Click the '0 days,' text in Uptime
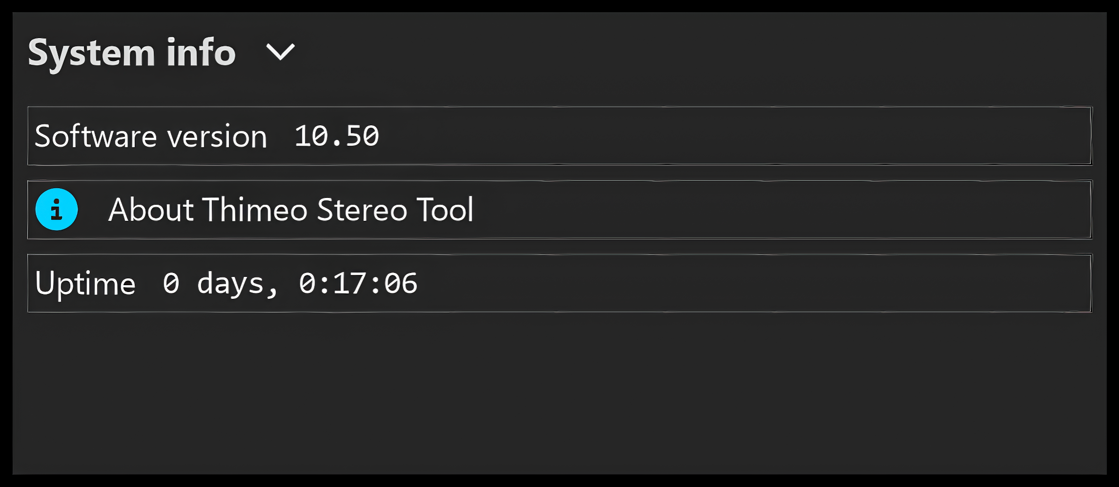Image resolution: width=1119 pixels, height=487 pixels. click(x=220, y=284)
